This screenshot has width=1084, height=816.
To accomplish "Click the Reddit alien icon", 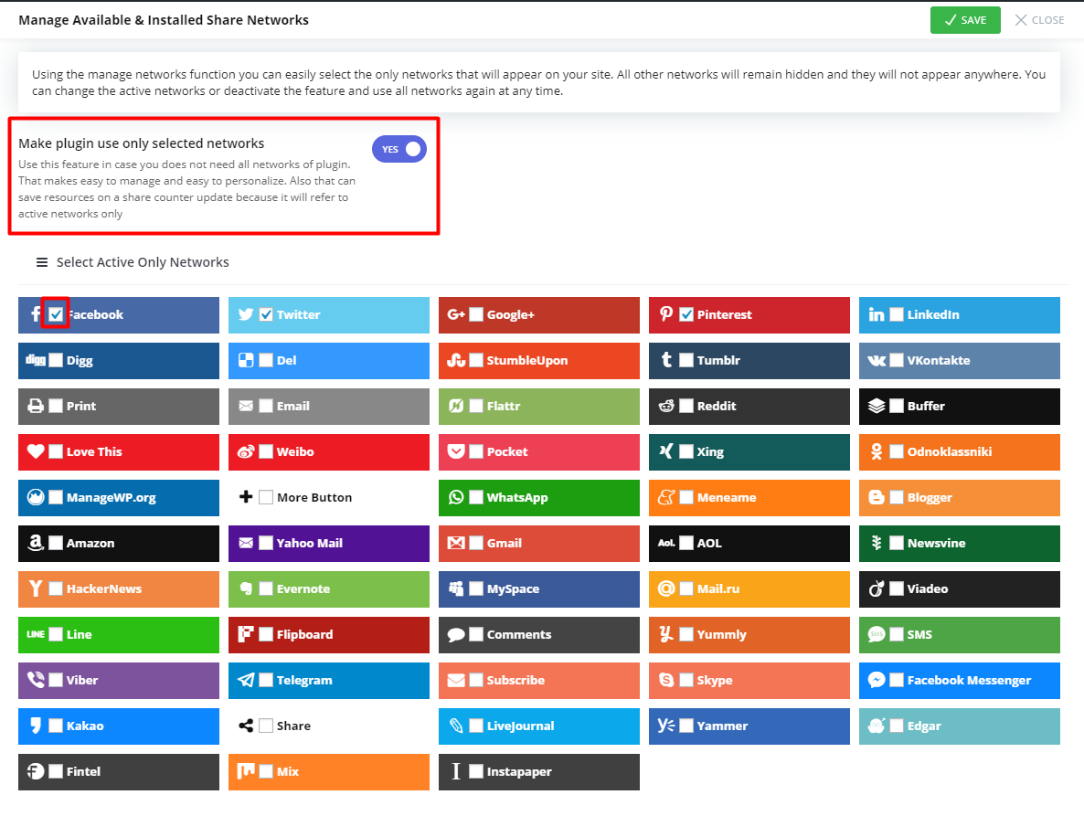I will click(x=666, y=407).
